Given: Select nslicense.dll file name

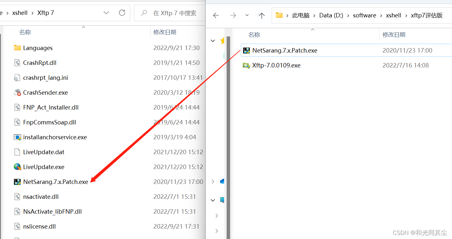Looking at the screenshot, I should [x=40, y=226].
